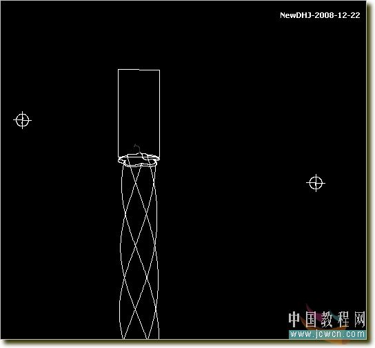Click the 中 character in the watermark
This screenshot has height=348, width=375.
[296, 319]
